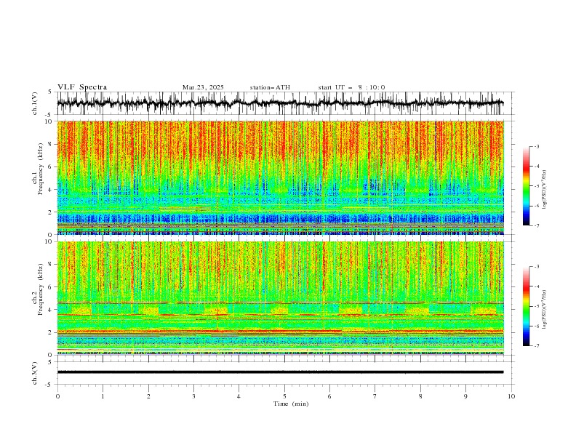Click the ch.1 color bar "log(PSD)(V²/Hz)" label

[x=544, y=190]
